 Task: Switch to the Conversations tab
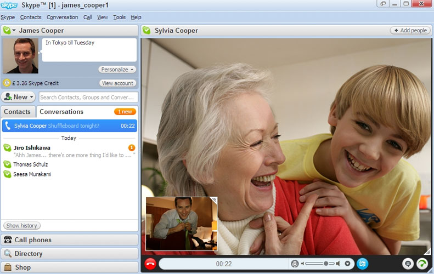click(x=61, y=112)
